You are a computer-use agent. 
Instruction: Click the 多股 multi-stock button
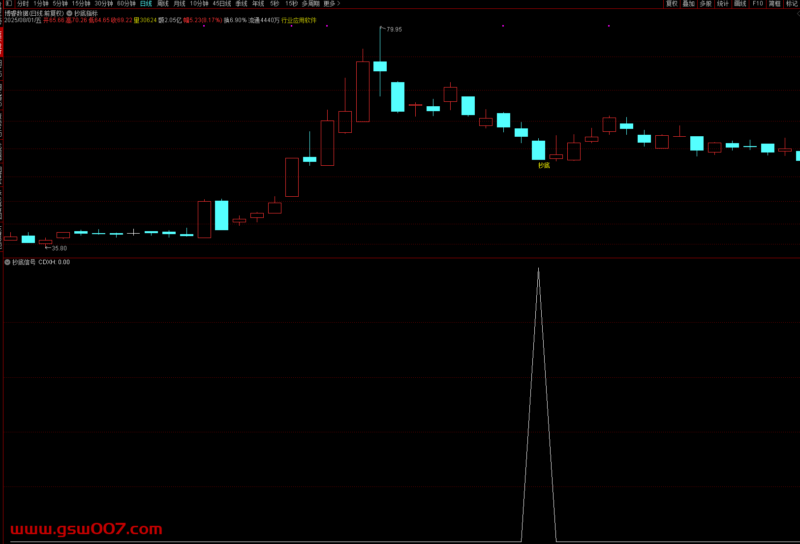pyautogui.click(x=706, y=3)
